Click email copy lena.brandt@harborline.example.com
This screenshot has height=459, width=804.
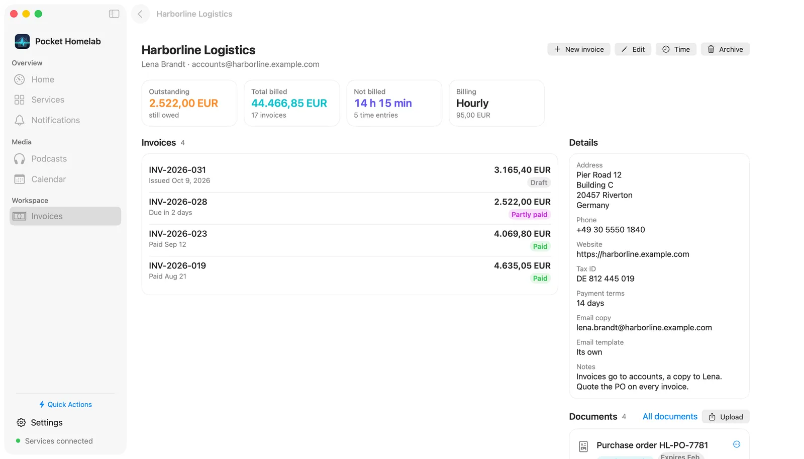pos(644,328)
